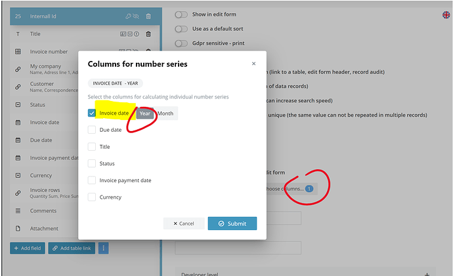
Task: Check the Due date checkbox
Action: pos(91,130)
